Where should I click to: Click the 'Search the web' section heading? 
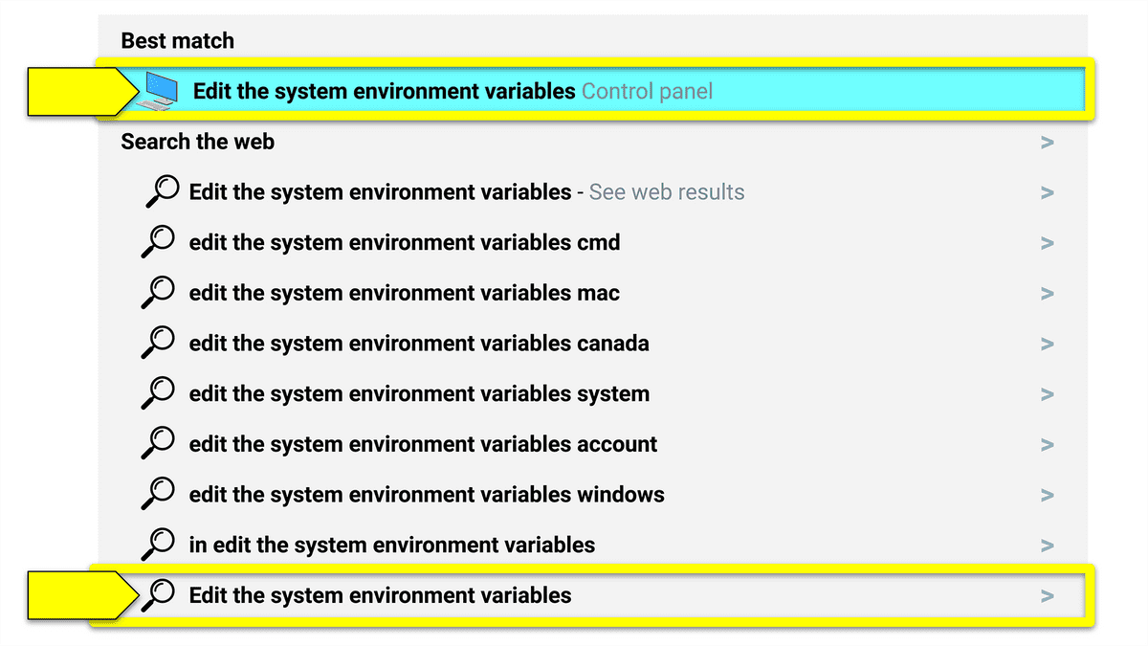tap(198, 142)
